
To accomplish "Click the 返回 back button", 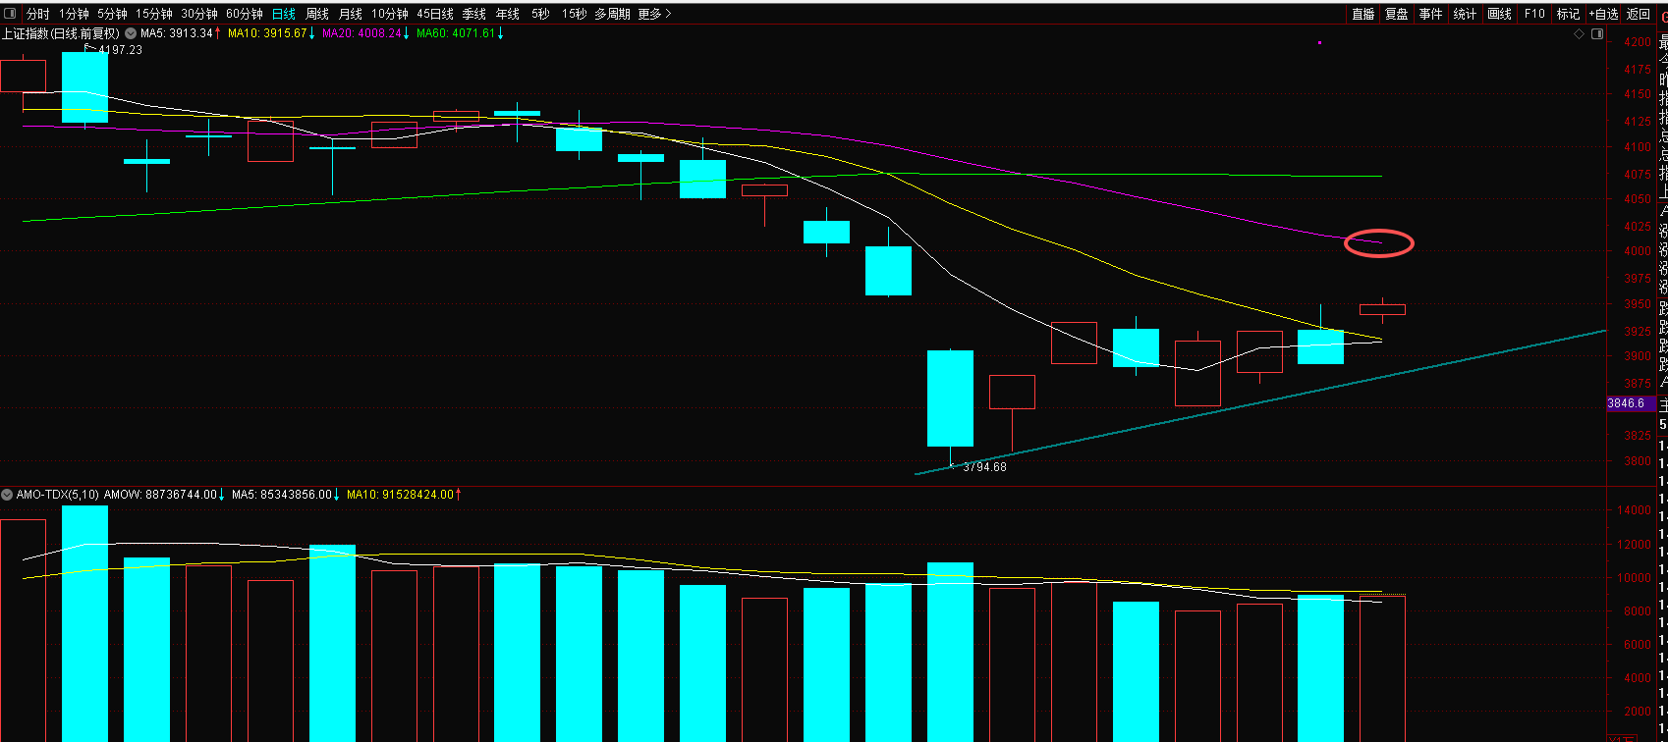I will 1639,14.
